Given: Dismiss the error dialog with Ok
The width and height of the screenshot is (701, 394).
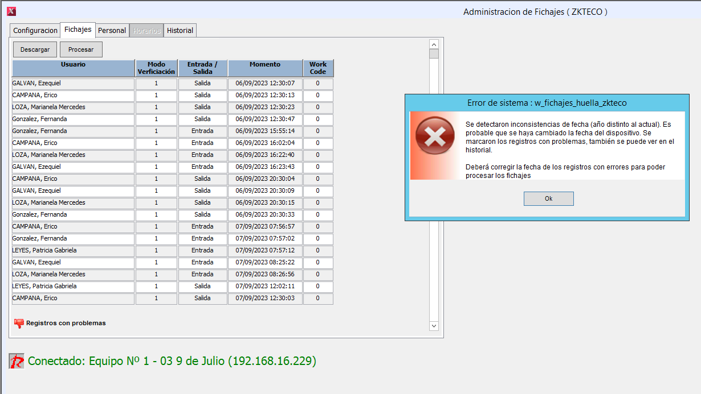Looking at the screenshot, I should [x=548, y=198].
